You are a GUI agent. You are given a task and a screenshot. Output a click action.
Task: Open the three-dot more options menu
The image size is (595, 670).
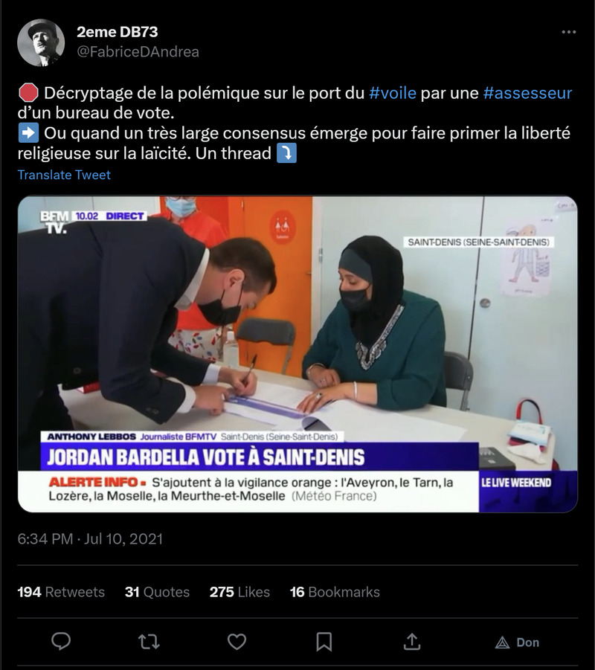point(568,32)
